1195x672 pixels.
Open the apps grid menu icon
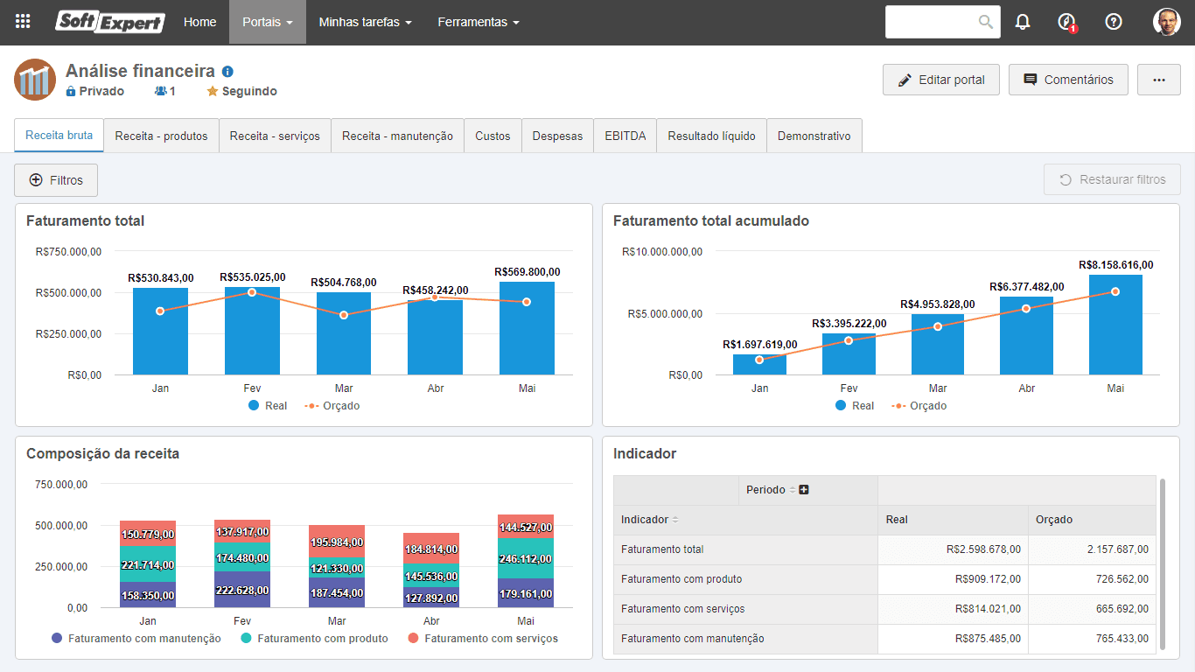click(x=23, y=22)
